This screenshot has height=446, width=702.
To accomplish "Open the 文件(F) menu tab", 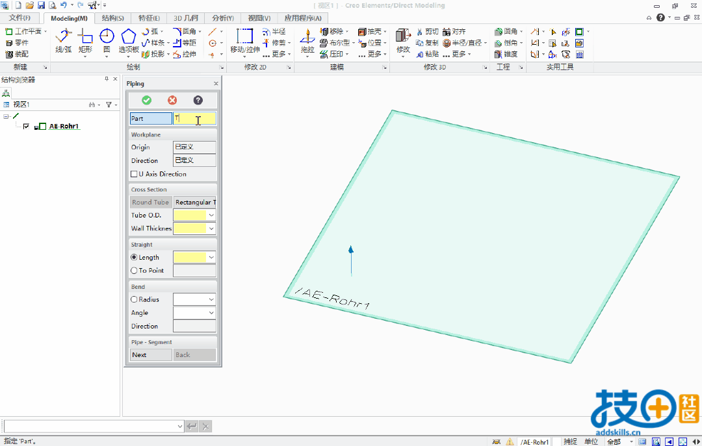I will [x=19, y=18].
